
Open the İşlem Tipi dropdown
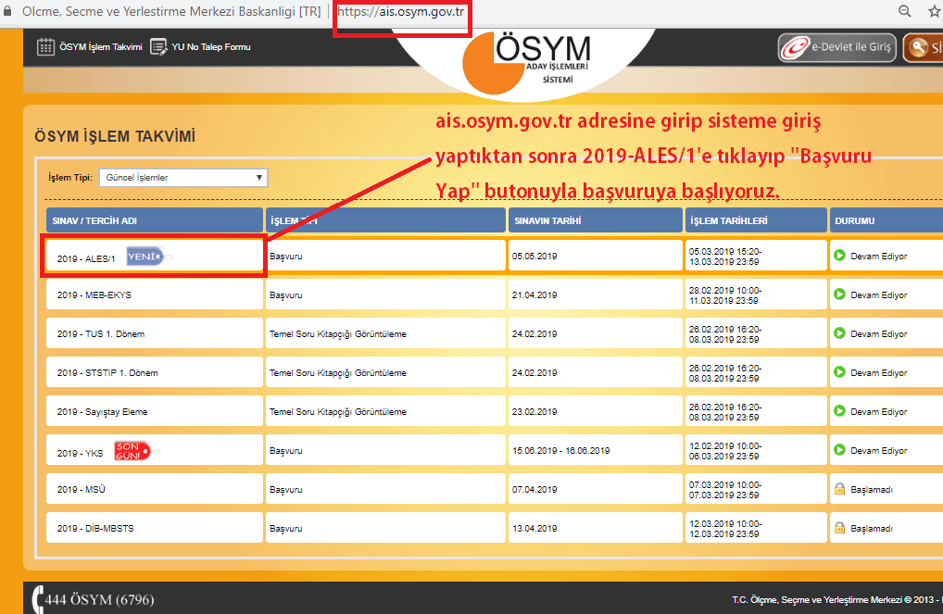pos(182,178)
